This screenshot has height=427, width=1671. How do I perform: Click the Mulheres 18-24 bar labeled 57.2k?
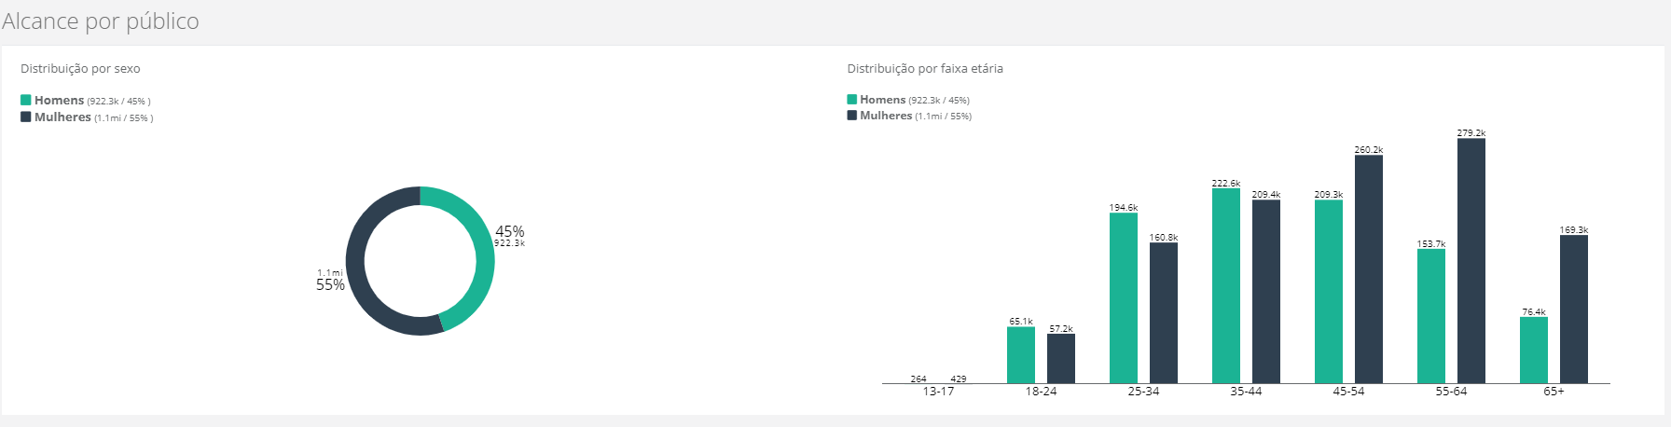(1061, 359)
